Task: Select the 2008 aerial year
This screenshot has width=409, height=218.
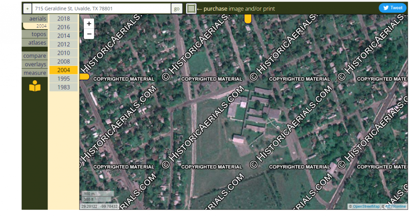Action: click(64, 61)
